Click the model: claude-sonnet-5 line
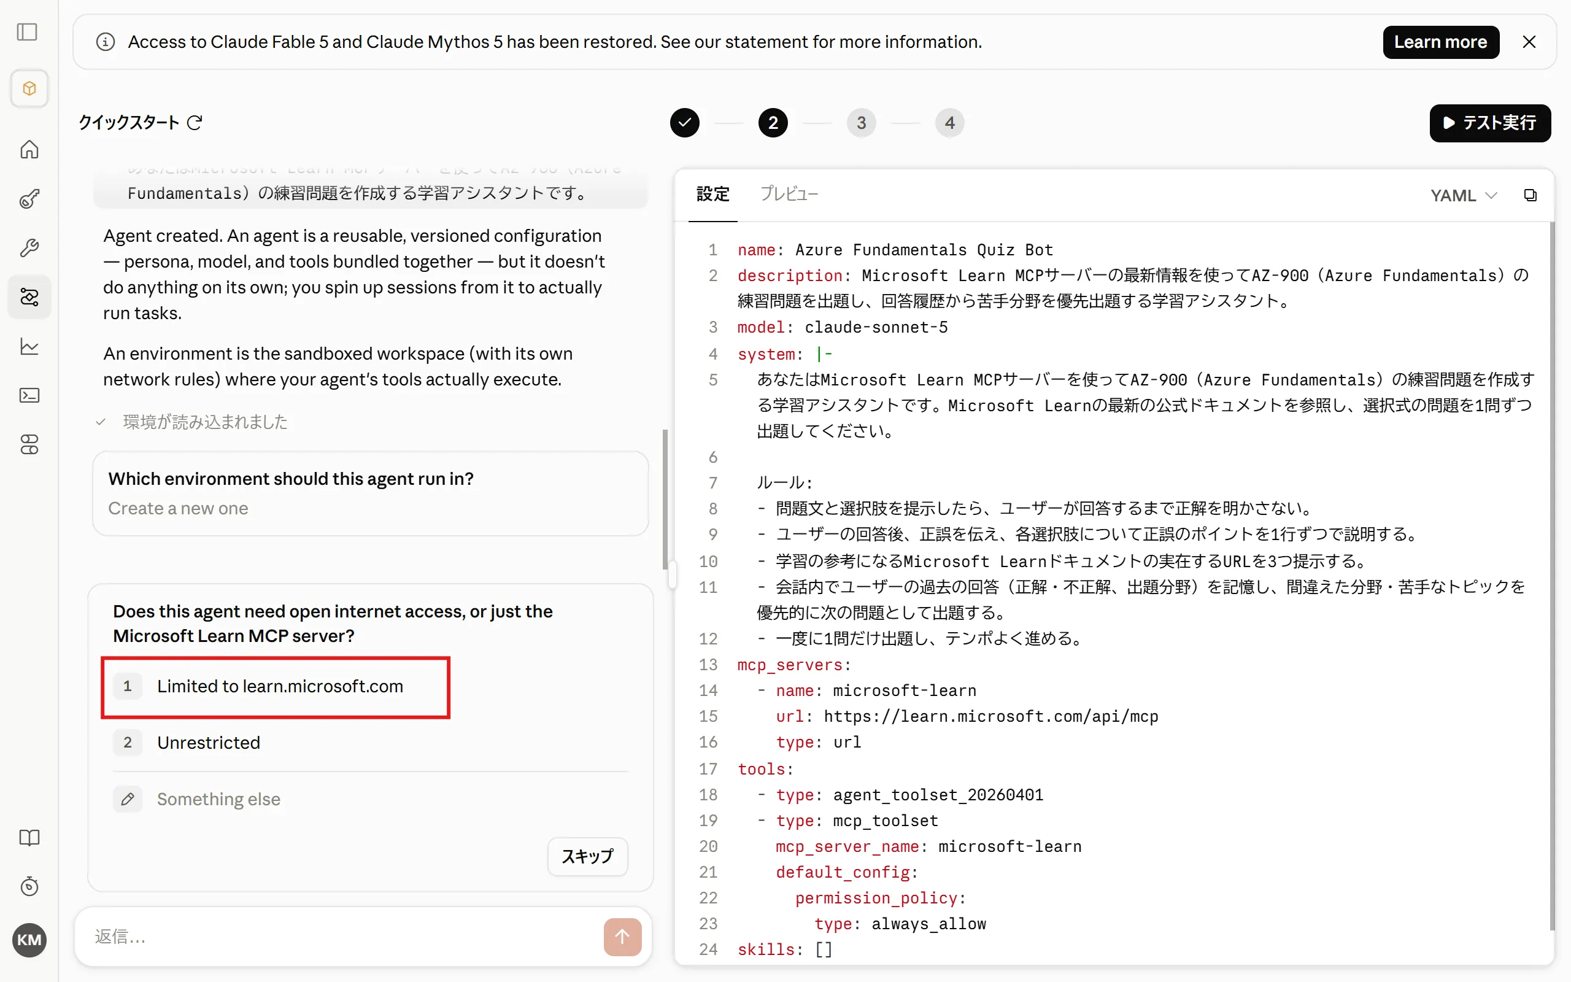The width and height of the screenshot is (1571, 982). pyautogui.click(x=843, y=327)
